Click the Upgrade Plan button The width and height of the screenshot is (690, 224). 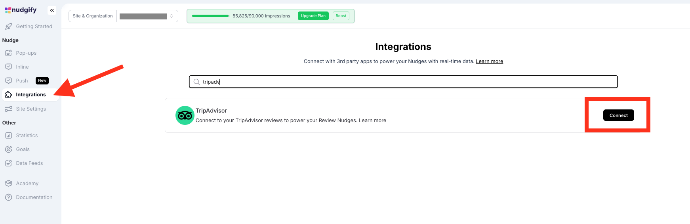(313, 16)
